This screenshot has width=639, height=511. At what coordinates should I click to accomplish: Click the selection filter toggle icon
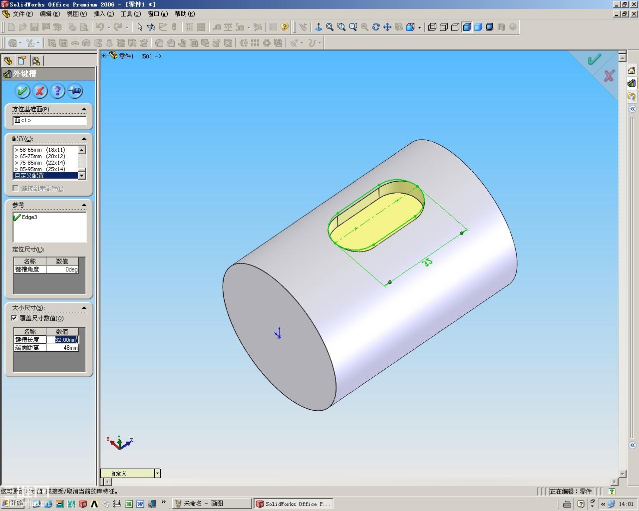(x=151, y=27)
